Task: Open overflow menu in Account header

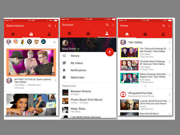Action: 113,25
